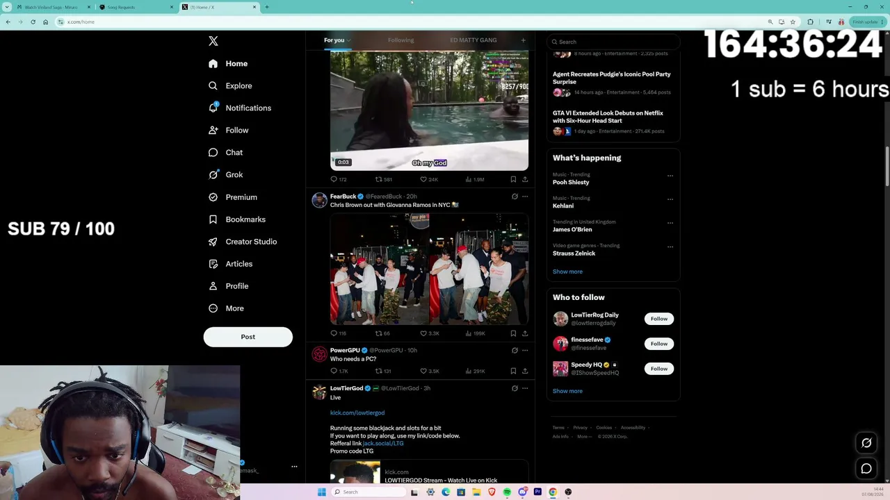Screen dimensions: 890x500
Task: Open the More menu in the sidebar
Action: (x=226, y=308)
